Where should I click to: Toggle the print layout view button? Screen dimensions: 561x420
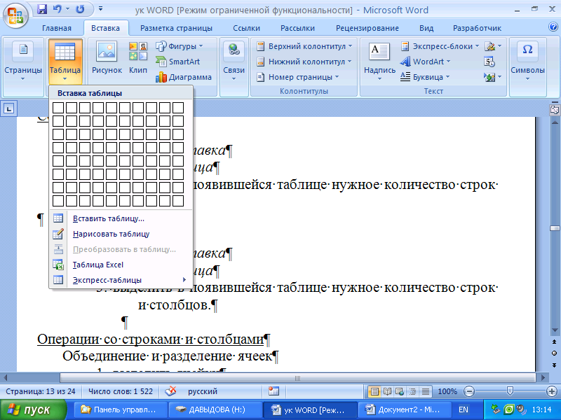pos(374,391)
